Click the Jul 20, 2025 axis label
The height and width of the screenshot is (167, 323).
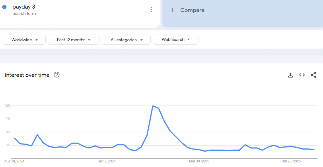291,161
